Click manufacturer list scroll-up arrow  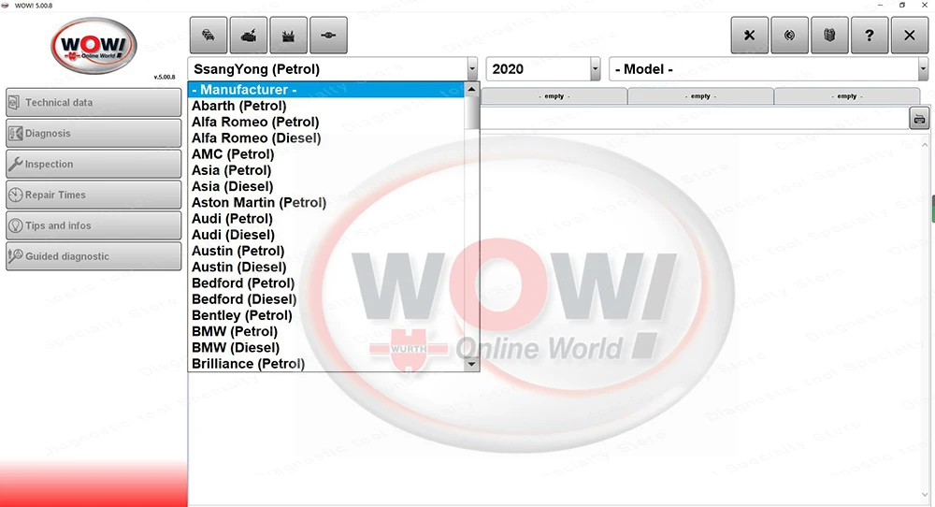(x=471, y=89)
